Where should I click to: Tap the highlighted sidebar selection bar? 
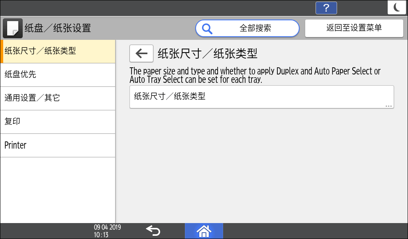tap(1, 51)
